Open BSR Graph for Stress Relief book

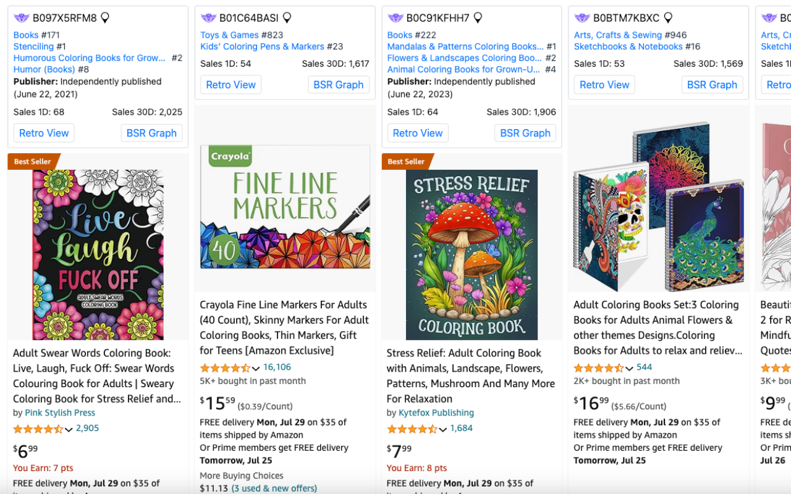point(525,133)
